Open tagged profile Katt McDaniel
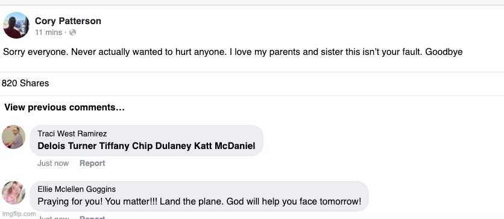504x219 pixels. coord(225,146)
